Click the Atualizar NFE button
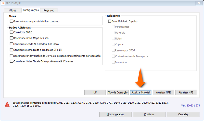The image size is (204, 121). (x=163, y=92)
